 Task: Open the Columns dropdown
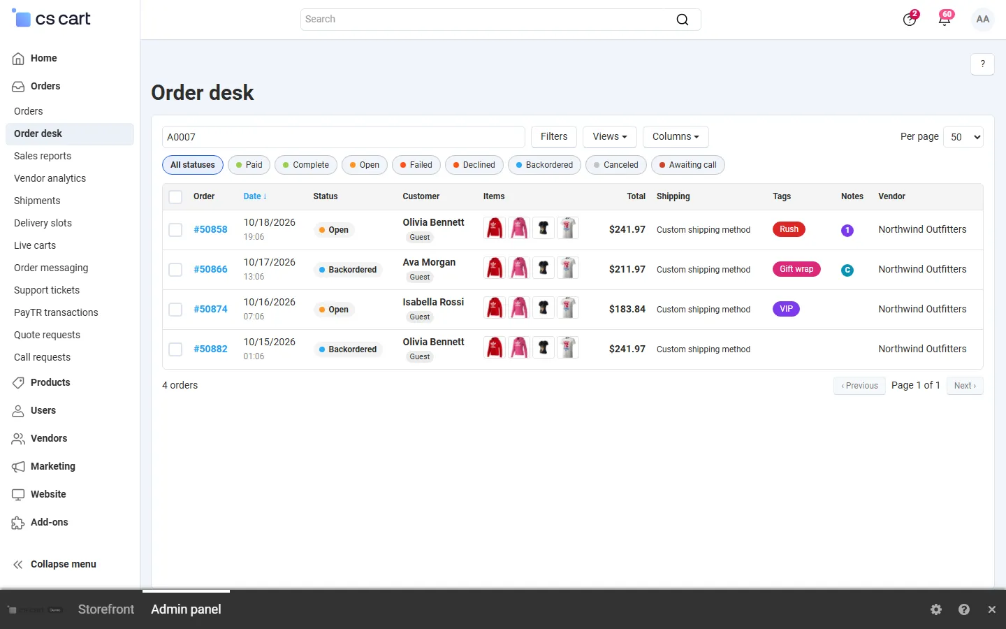pyautogui.click(x=676, y=137)
